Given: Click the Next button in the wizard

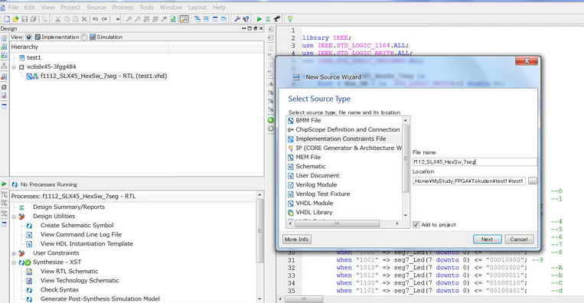Looking at the screenshot, I should point(487,239).
